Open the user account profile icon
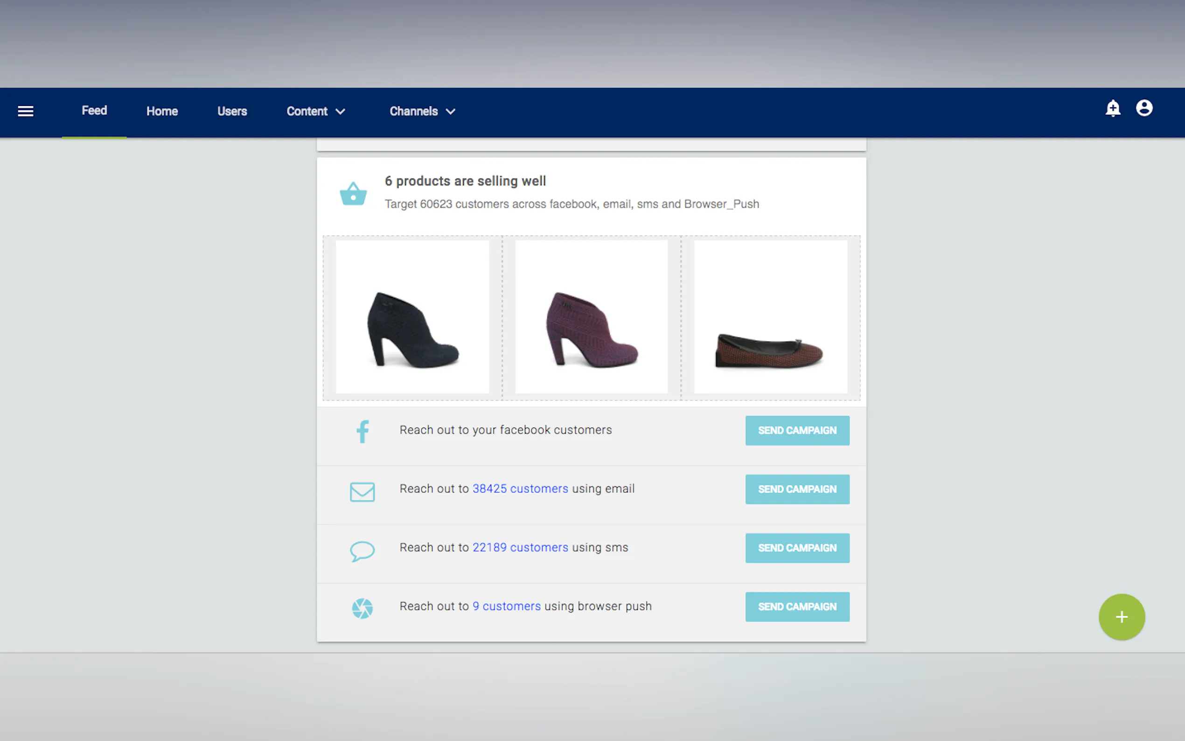1185x741 pixels. 1144,108
